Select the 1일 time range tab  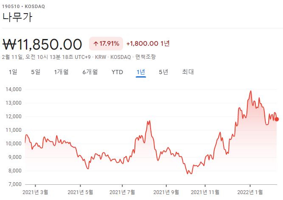(x=13, y=72)
